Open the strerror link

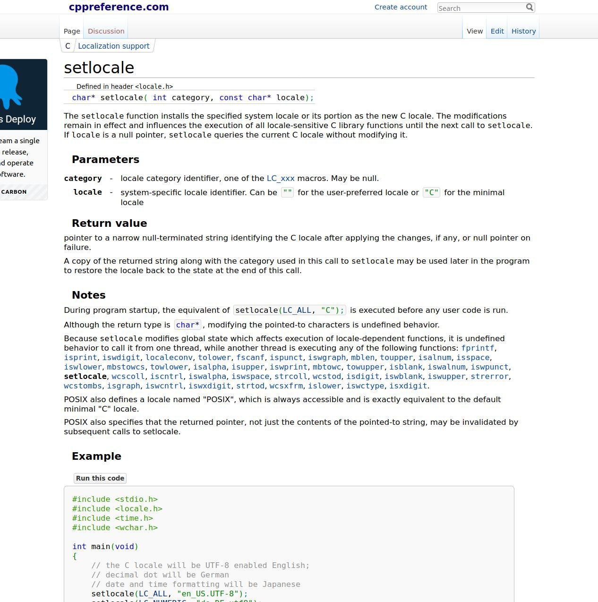pos(489,377)
